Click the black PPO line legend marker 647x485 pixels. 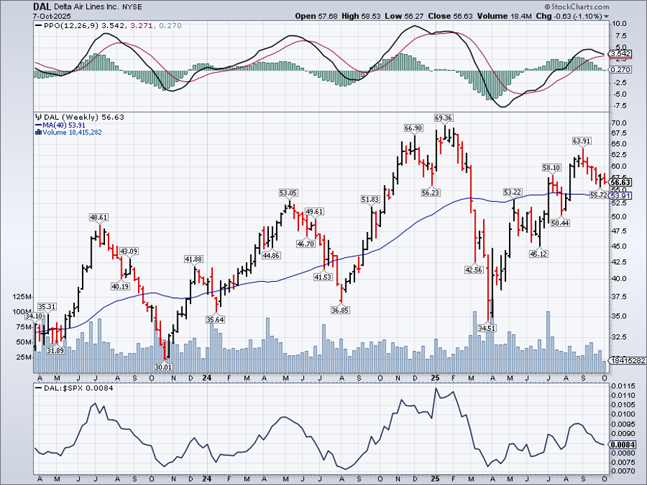tap(38, 25)
